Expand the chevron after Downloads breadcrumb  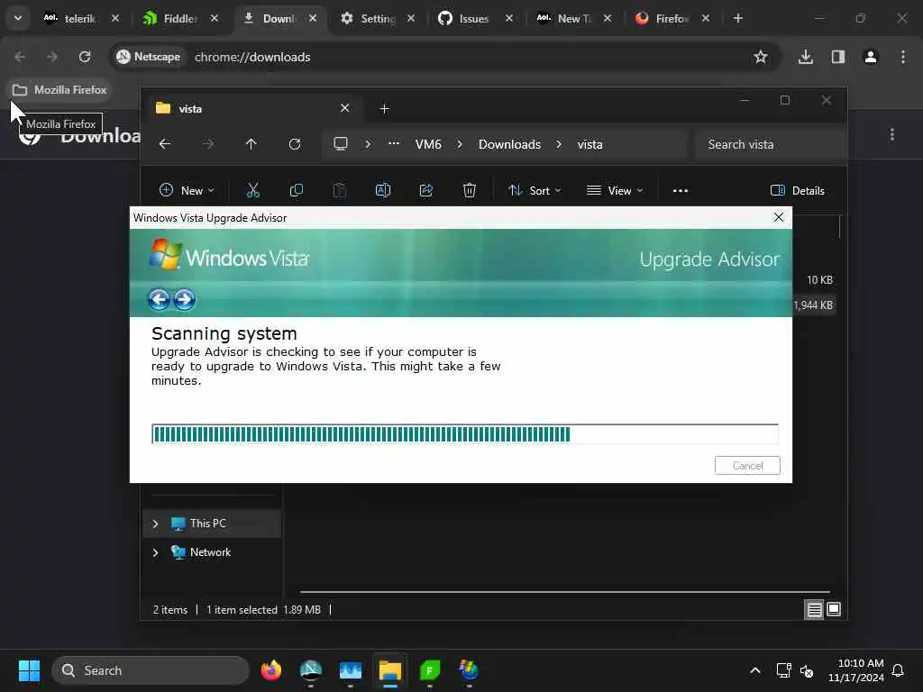559,144
